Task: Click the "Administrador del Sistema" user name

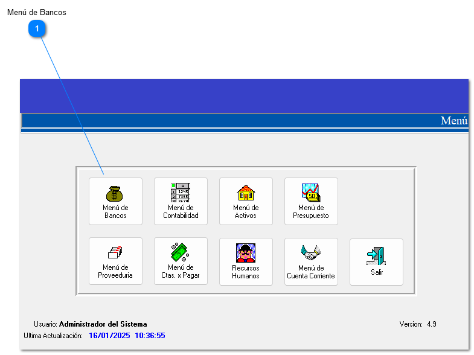Action: pyautogui.click(x=103, y=324)
